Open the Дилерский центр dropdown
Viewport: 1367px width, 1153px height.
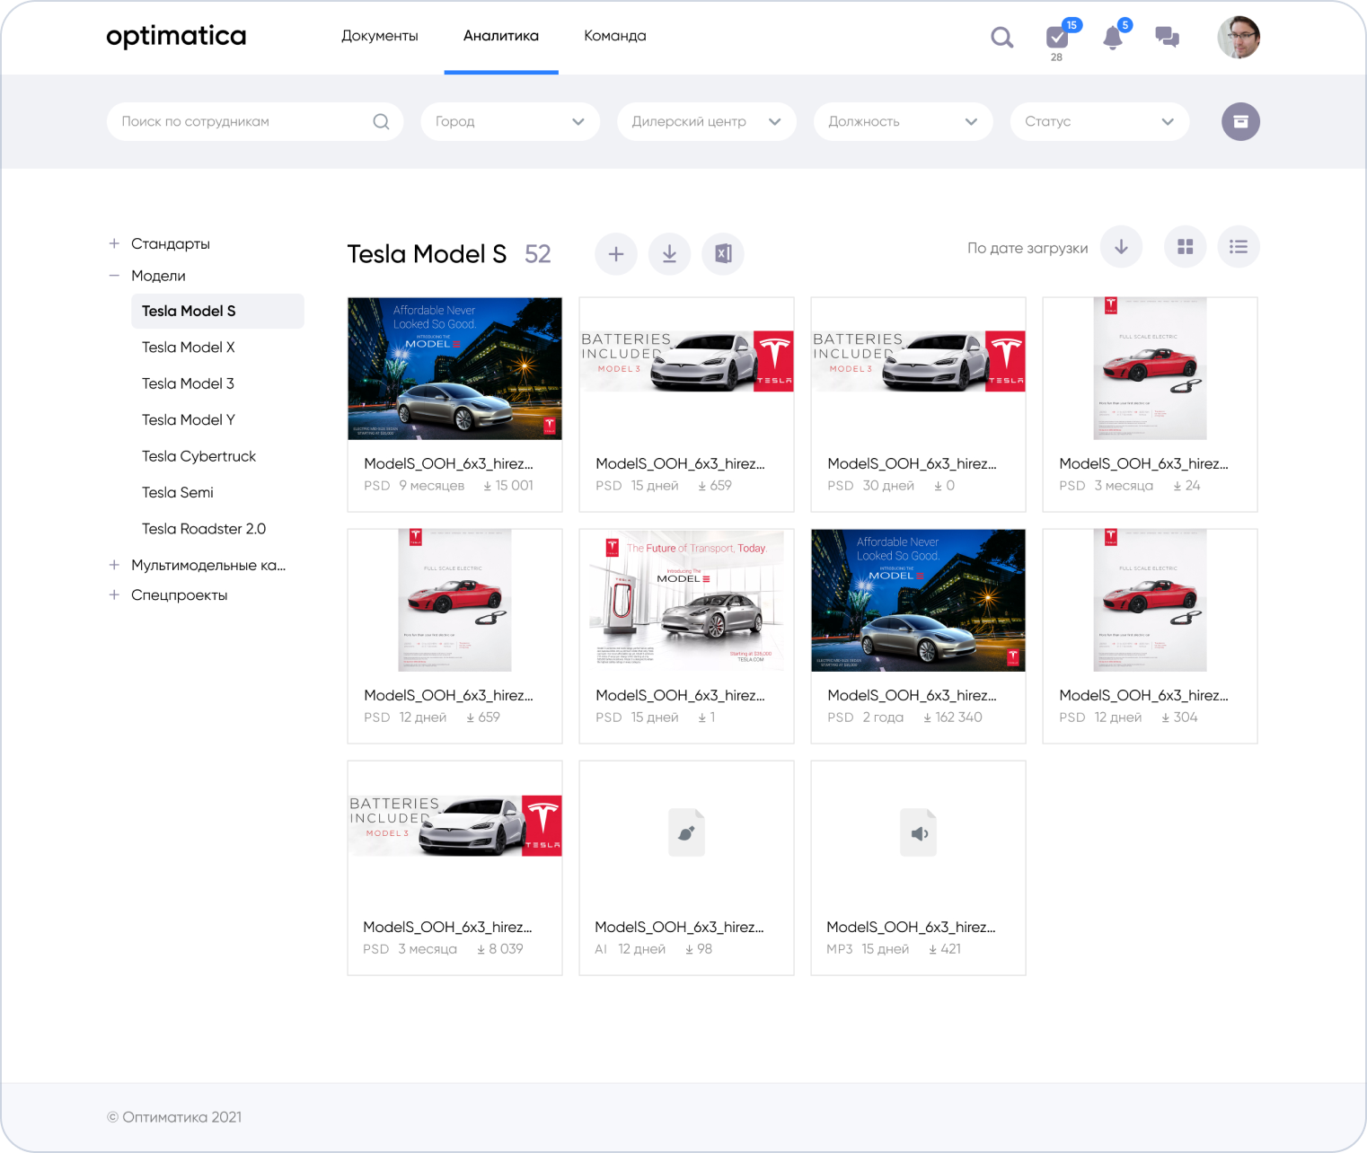tap(707, 121)
